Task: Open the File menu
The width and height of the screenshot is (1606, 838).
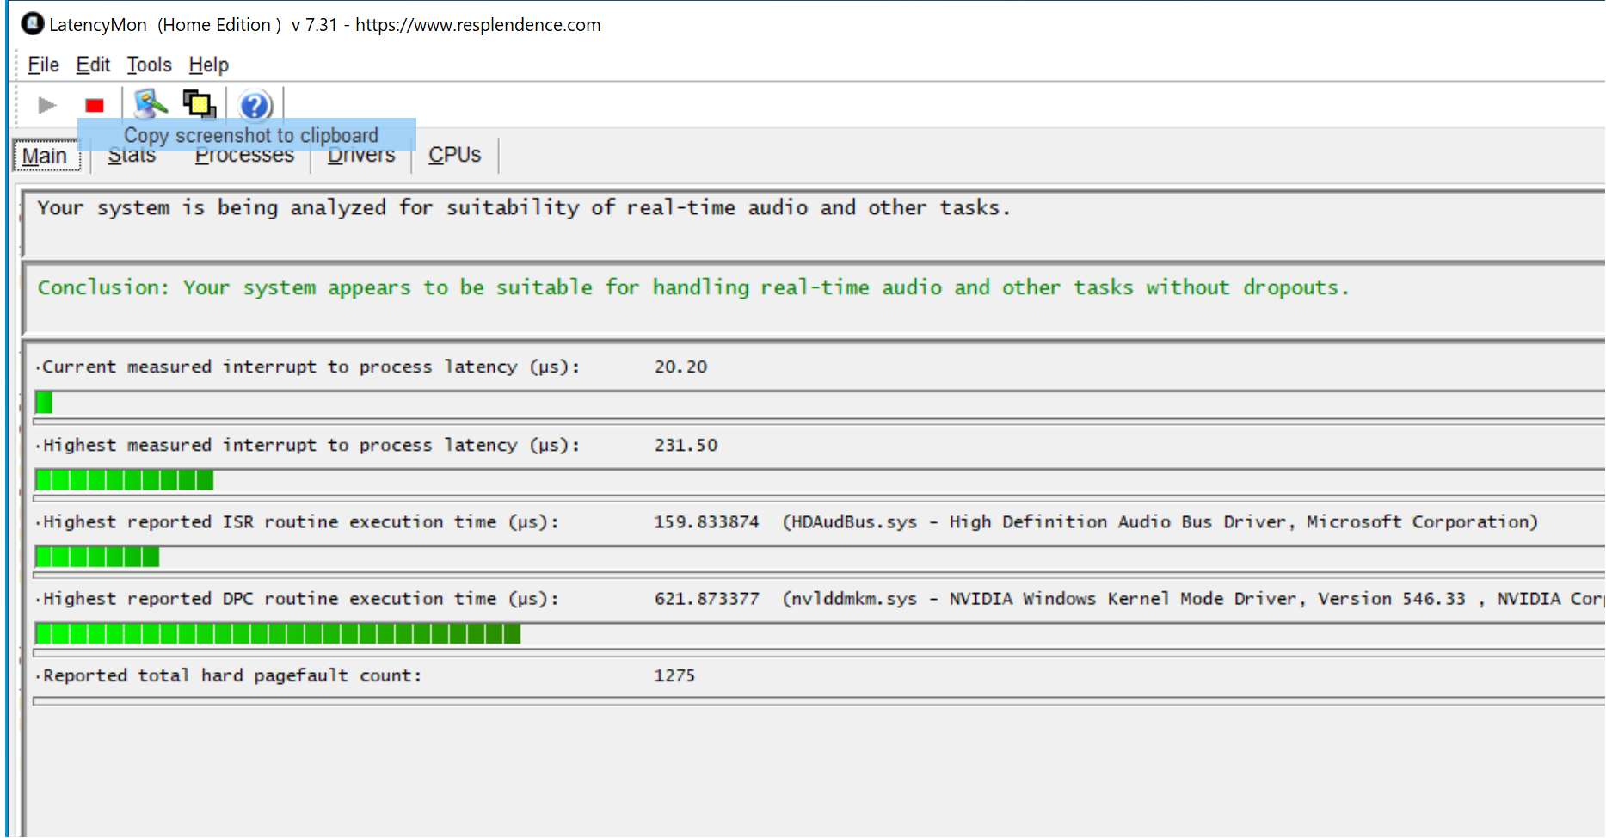Action: [x=43, y=65]
